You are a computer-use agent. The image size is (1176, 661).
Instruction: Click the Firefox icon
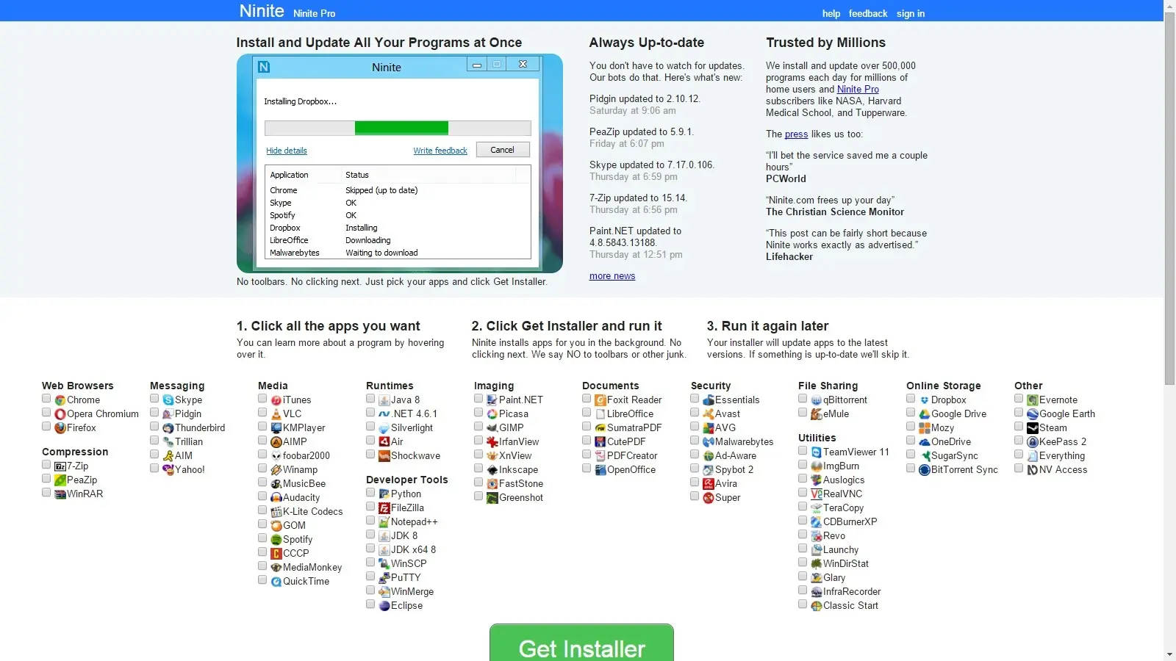click(60, 428)
